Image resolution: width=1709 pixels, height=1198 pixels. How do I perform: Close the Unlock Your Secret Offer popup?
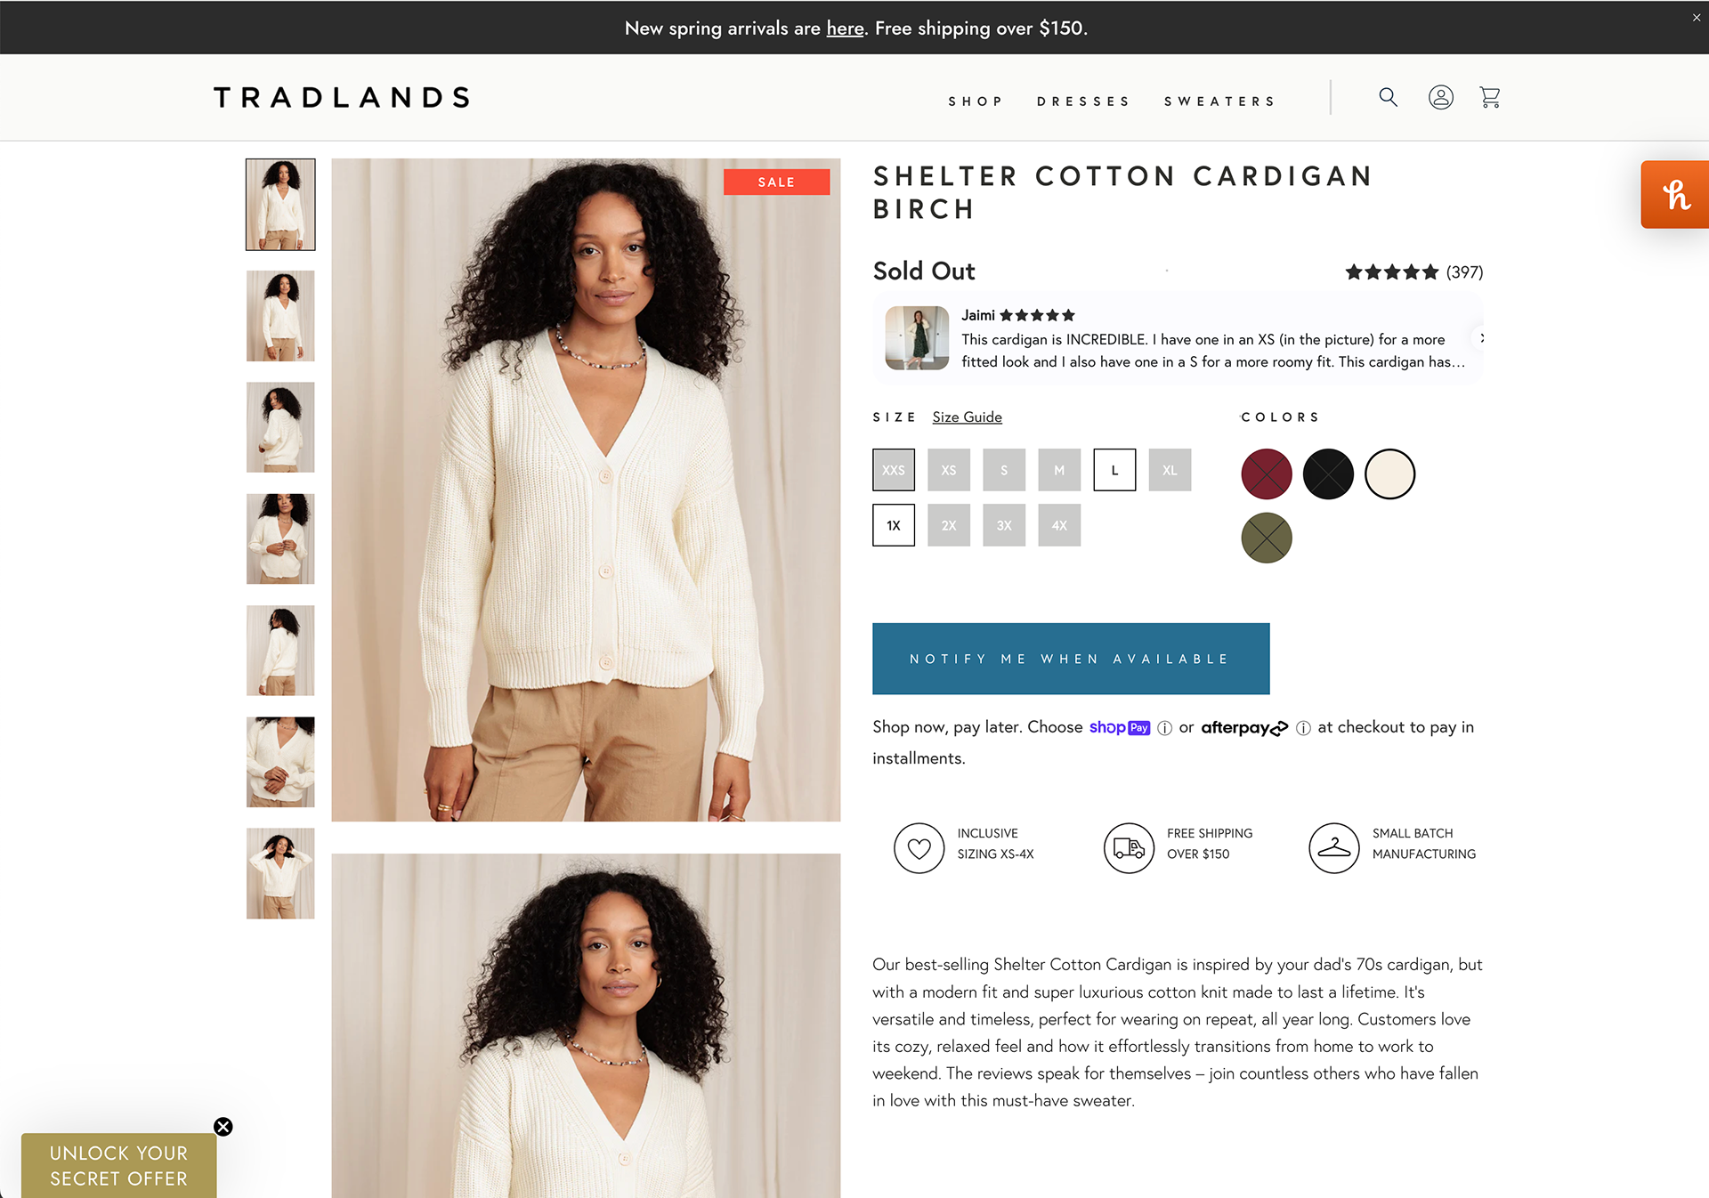click(x=223, y=1127)
